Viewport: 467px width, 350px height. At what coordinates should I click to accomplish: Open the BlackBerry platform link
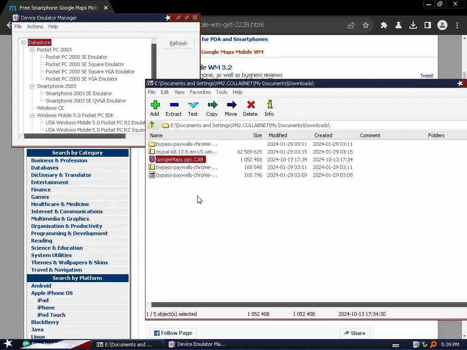tap(45, 322)
